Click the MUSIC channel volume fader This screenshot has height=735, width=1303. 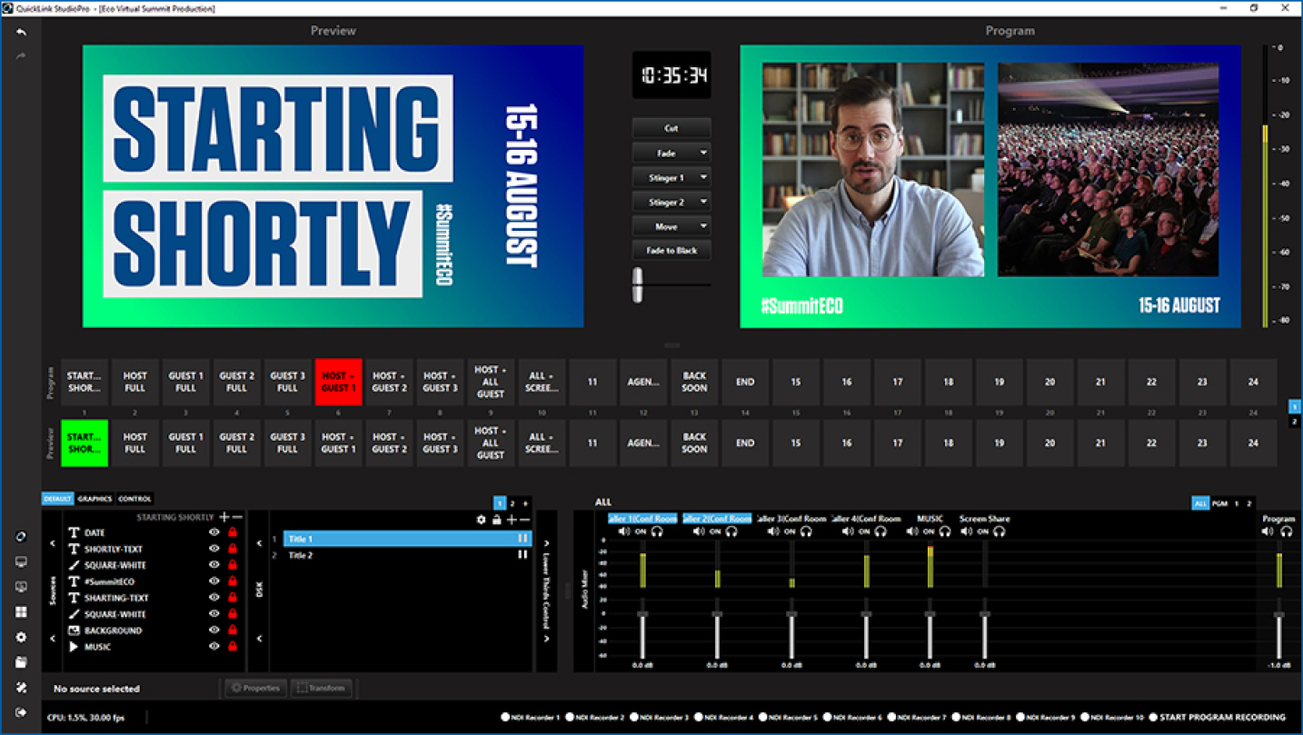(x=930, y=615)
